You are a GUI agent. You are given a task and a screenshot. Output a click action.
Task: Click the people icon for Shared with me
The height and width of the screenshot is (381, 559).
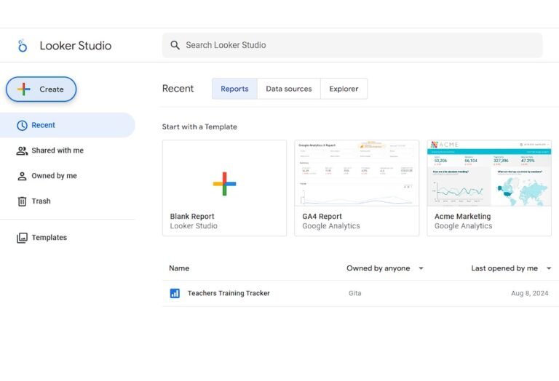[x=22, y=151]
